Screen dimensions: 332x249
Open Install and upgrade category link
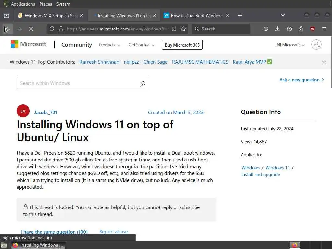coord(261,174)
